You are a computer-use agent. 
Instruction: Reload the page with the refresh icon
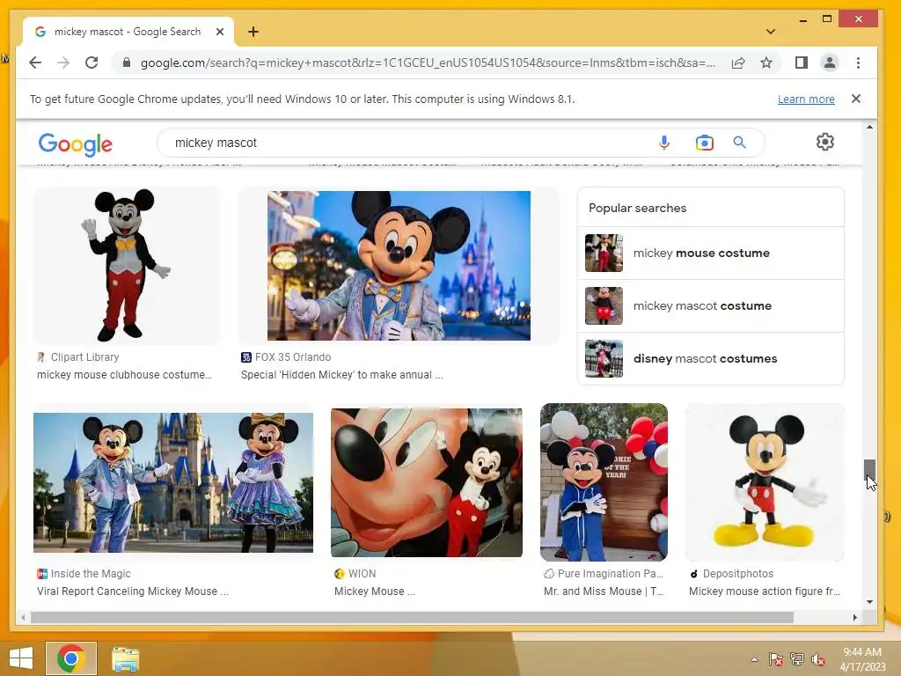click(92, 62)
